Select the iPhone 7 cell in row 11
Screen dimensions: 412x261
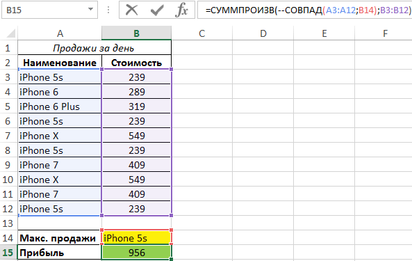click(60, 194)
